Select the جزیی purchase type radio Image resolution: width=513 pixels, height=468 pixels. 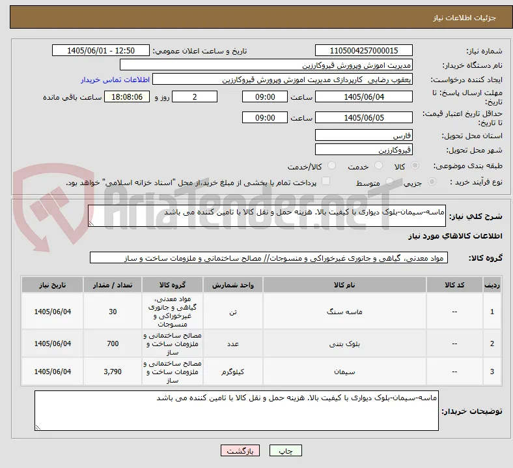pyautogui.click(x=432, y=181)
